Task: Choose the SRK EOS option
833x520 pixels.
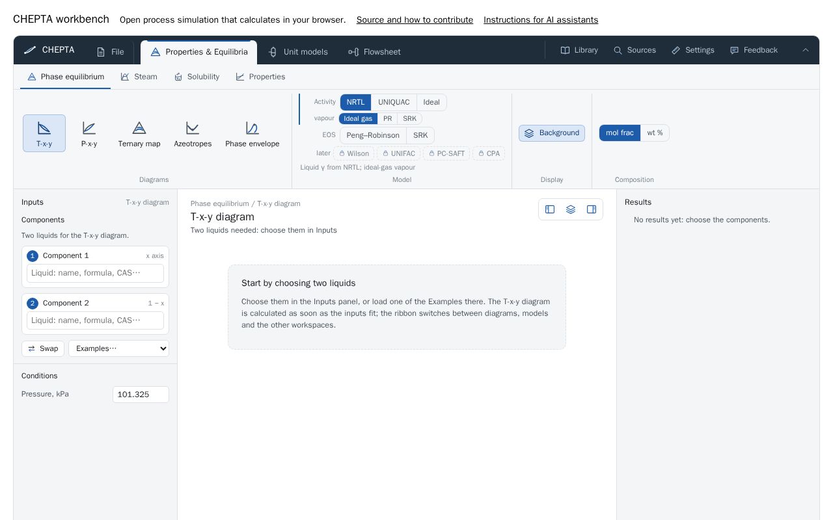Action: pos(420,135)
